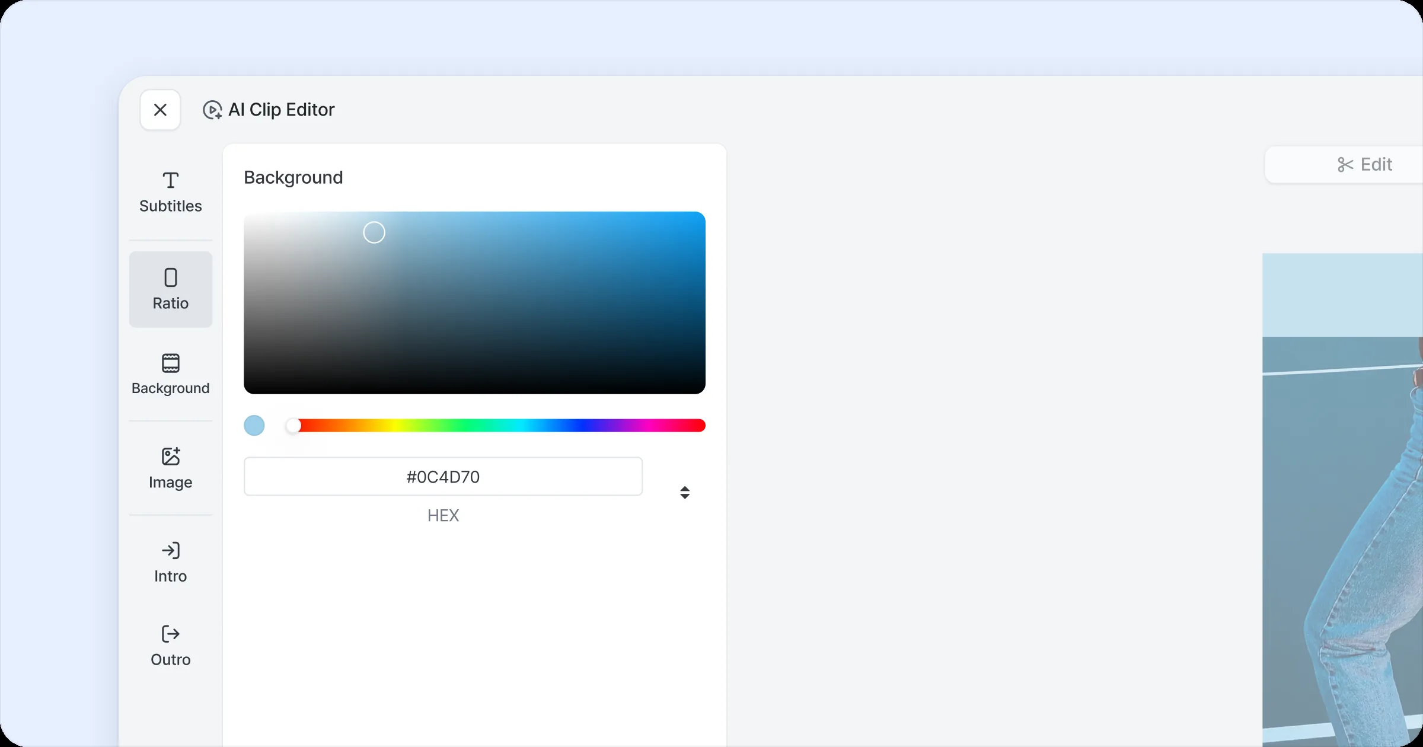Open the Outro sidebar option

point(171,646)
